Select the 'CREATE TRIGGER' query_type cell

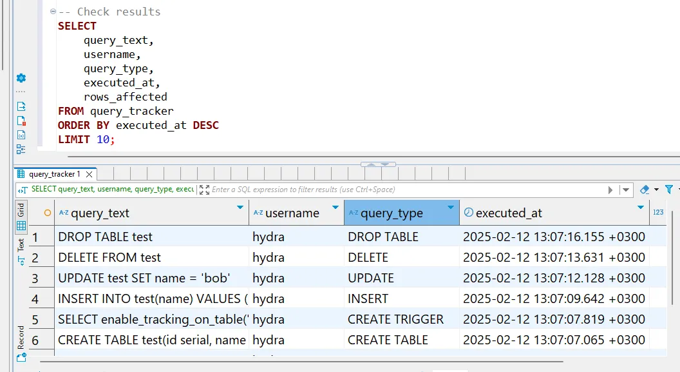pos(402,320)
